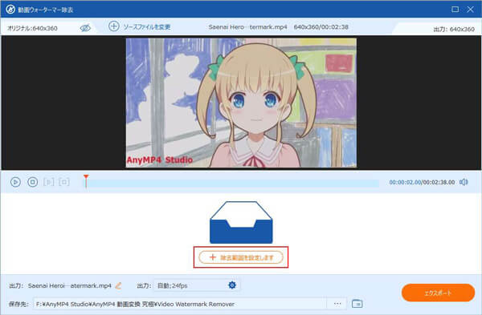Open output settings via blue gear icon
Viewport: 482px width, 315px height.
[232, 285]
